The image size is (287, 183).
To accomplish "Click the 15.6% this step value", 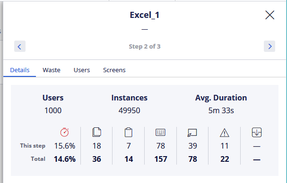I will coord(65,146).
